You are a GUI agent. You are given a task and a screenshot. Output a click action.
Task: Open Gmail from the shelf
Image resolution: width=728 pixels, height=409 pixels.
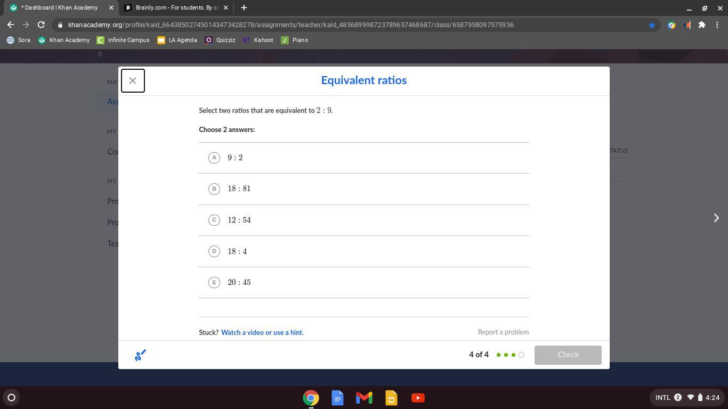coord(364,398)
